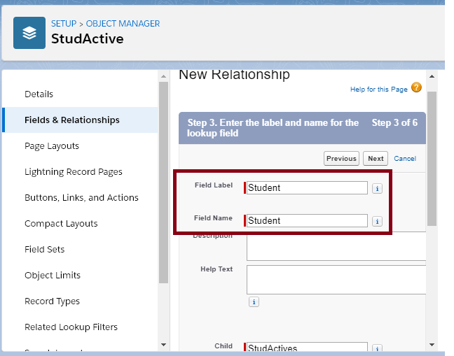Click the StudActive page title
The image size is (454, 356).
click(88, 38)
